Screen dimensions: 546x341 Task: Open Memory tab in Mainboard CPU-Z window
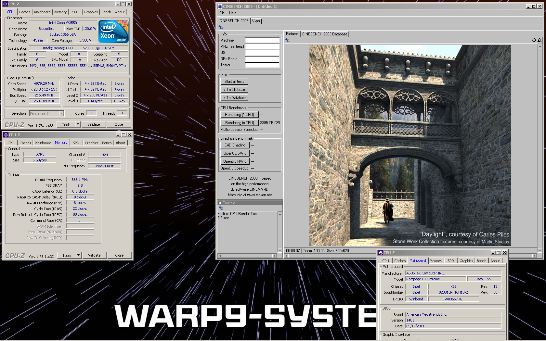(x=436, y=261)
